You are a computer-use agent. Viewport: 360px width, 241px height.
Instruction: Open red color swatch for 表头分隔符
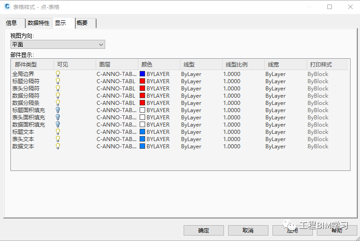142,88
